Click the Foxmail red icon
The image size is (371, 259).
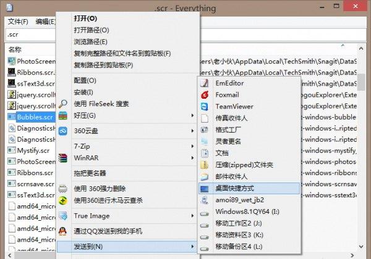click(x=205, y=95)
